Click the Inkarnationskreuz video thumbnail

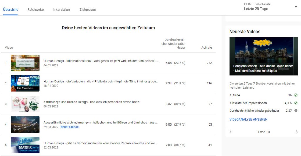[x=25, y=63]
